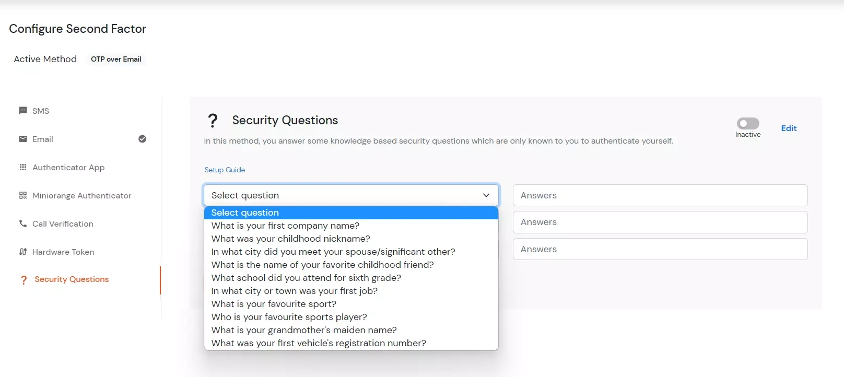The image size is (844, 377).
Task: Select the Security Questions sidebar entry
Action: 72,279
